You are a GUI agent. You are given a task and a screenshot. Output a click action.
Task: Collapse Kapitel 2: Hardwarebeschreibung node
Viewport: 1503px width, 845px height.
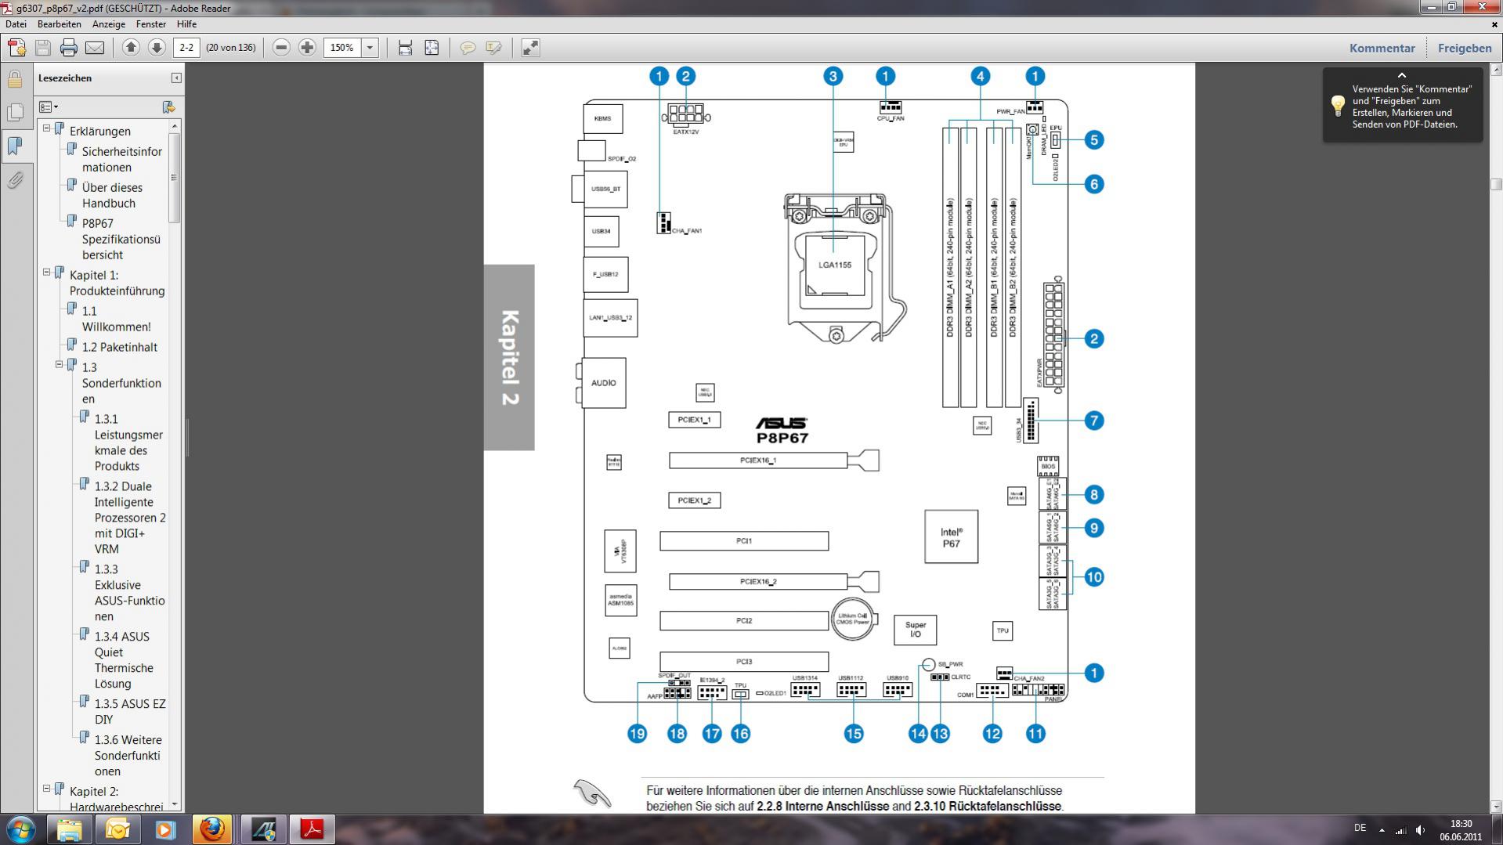(46, 788)
